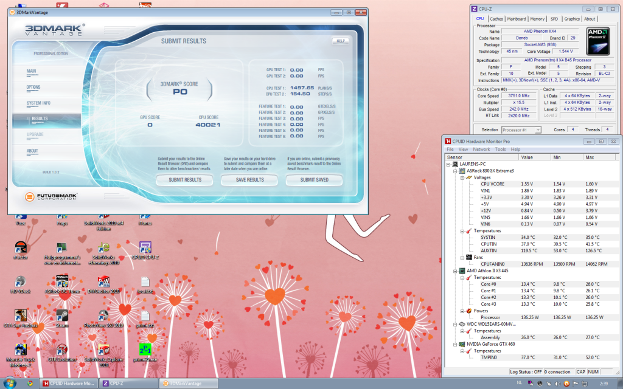Screen dimensions: 623x389
Task: Open SolidWorks Explorer 2010 desktop icon
Action: [x=103, y=355]
